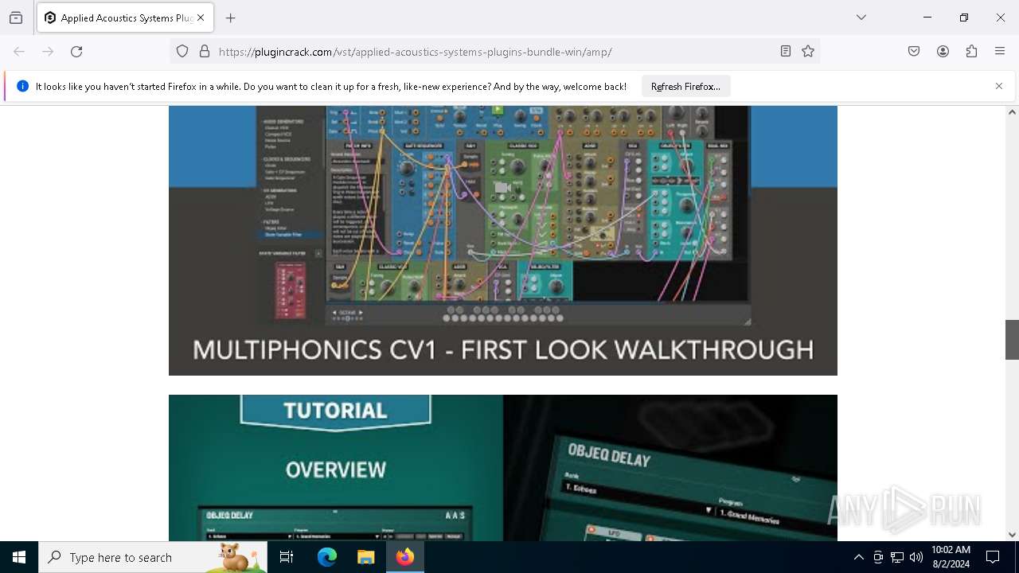Click the Refresh Firefox button
Viewport: 1019px width, 573px height.
(685, 86)
